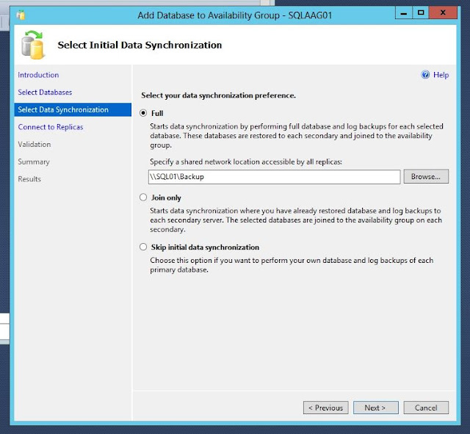The image size is (470, 434).
Task: Maximize the Add Database wizard window
Action: (x=421, y=13)
